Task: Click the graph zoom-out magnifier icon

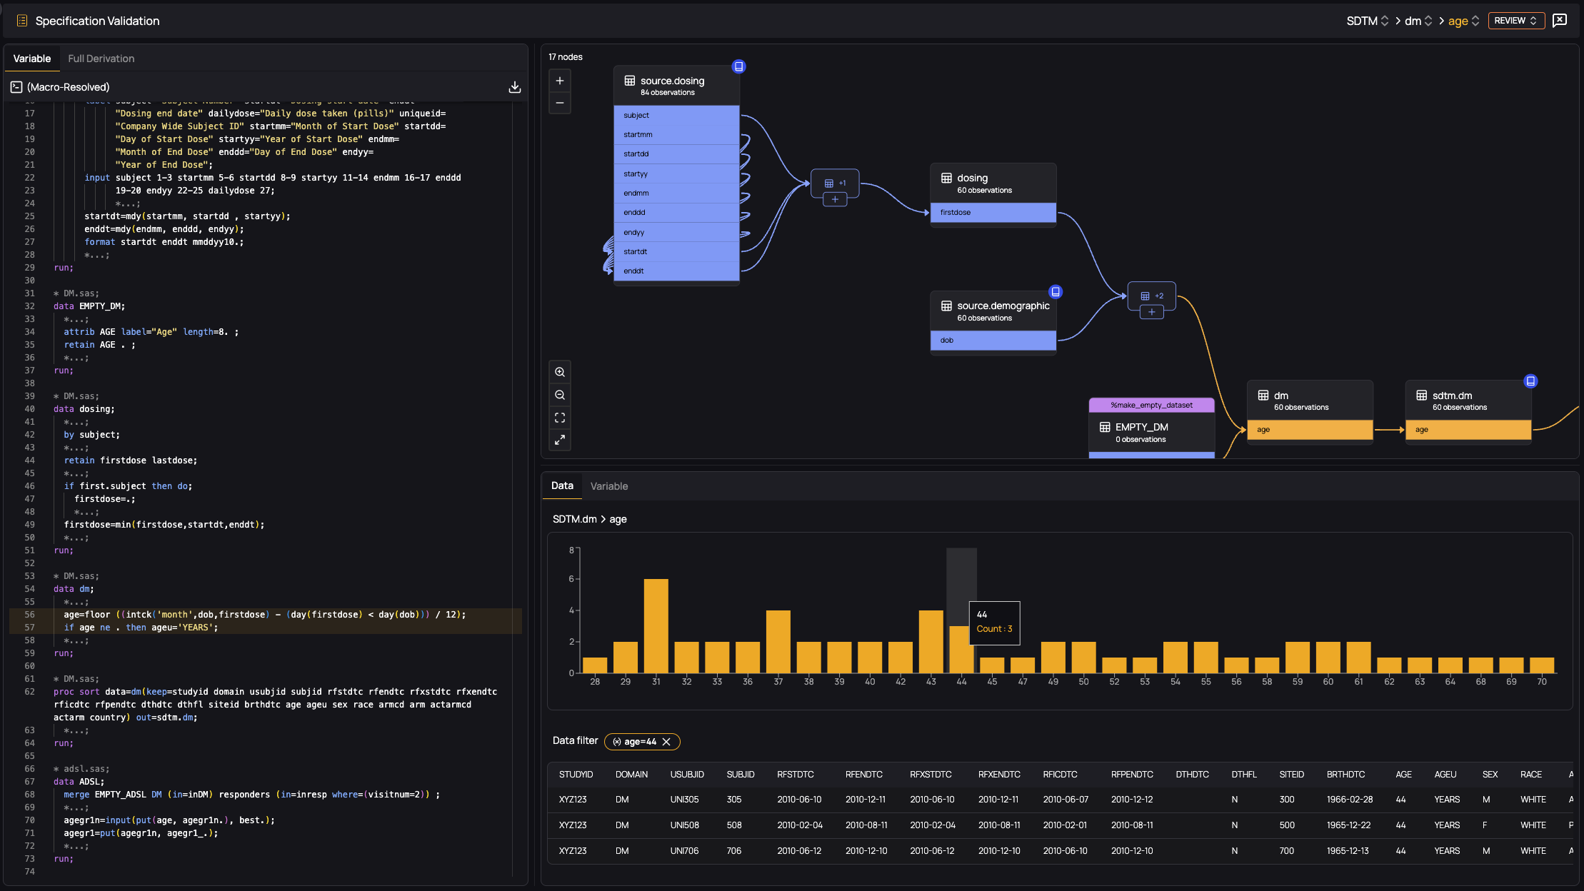Action: tap(560, 395)
